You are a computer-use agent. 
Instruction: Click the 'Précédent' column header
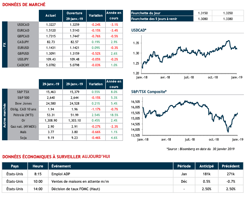pos(230,166)
